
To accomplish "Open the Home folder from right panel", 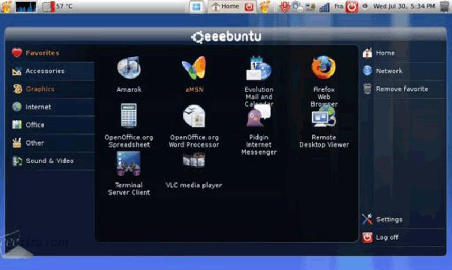I will [x=385, y=53].
